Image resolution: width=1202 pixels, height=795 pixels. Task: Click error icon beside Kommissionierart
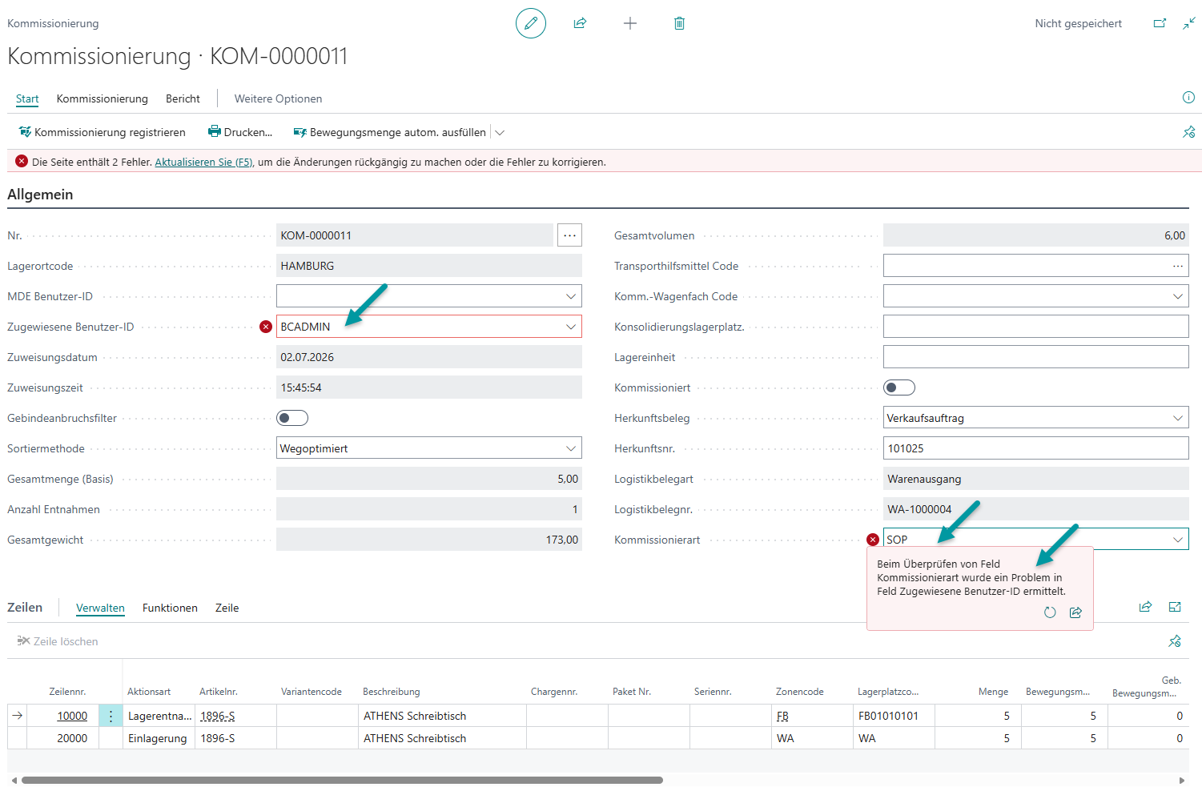tap(873, 540)
